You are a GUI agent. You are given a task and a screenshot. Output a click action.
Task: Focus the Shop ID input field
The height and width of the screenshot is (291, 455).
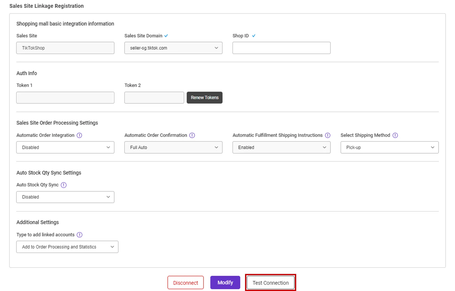click(x=281, y=48)
